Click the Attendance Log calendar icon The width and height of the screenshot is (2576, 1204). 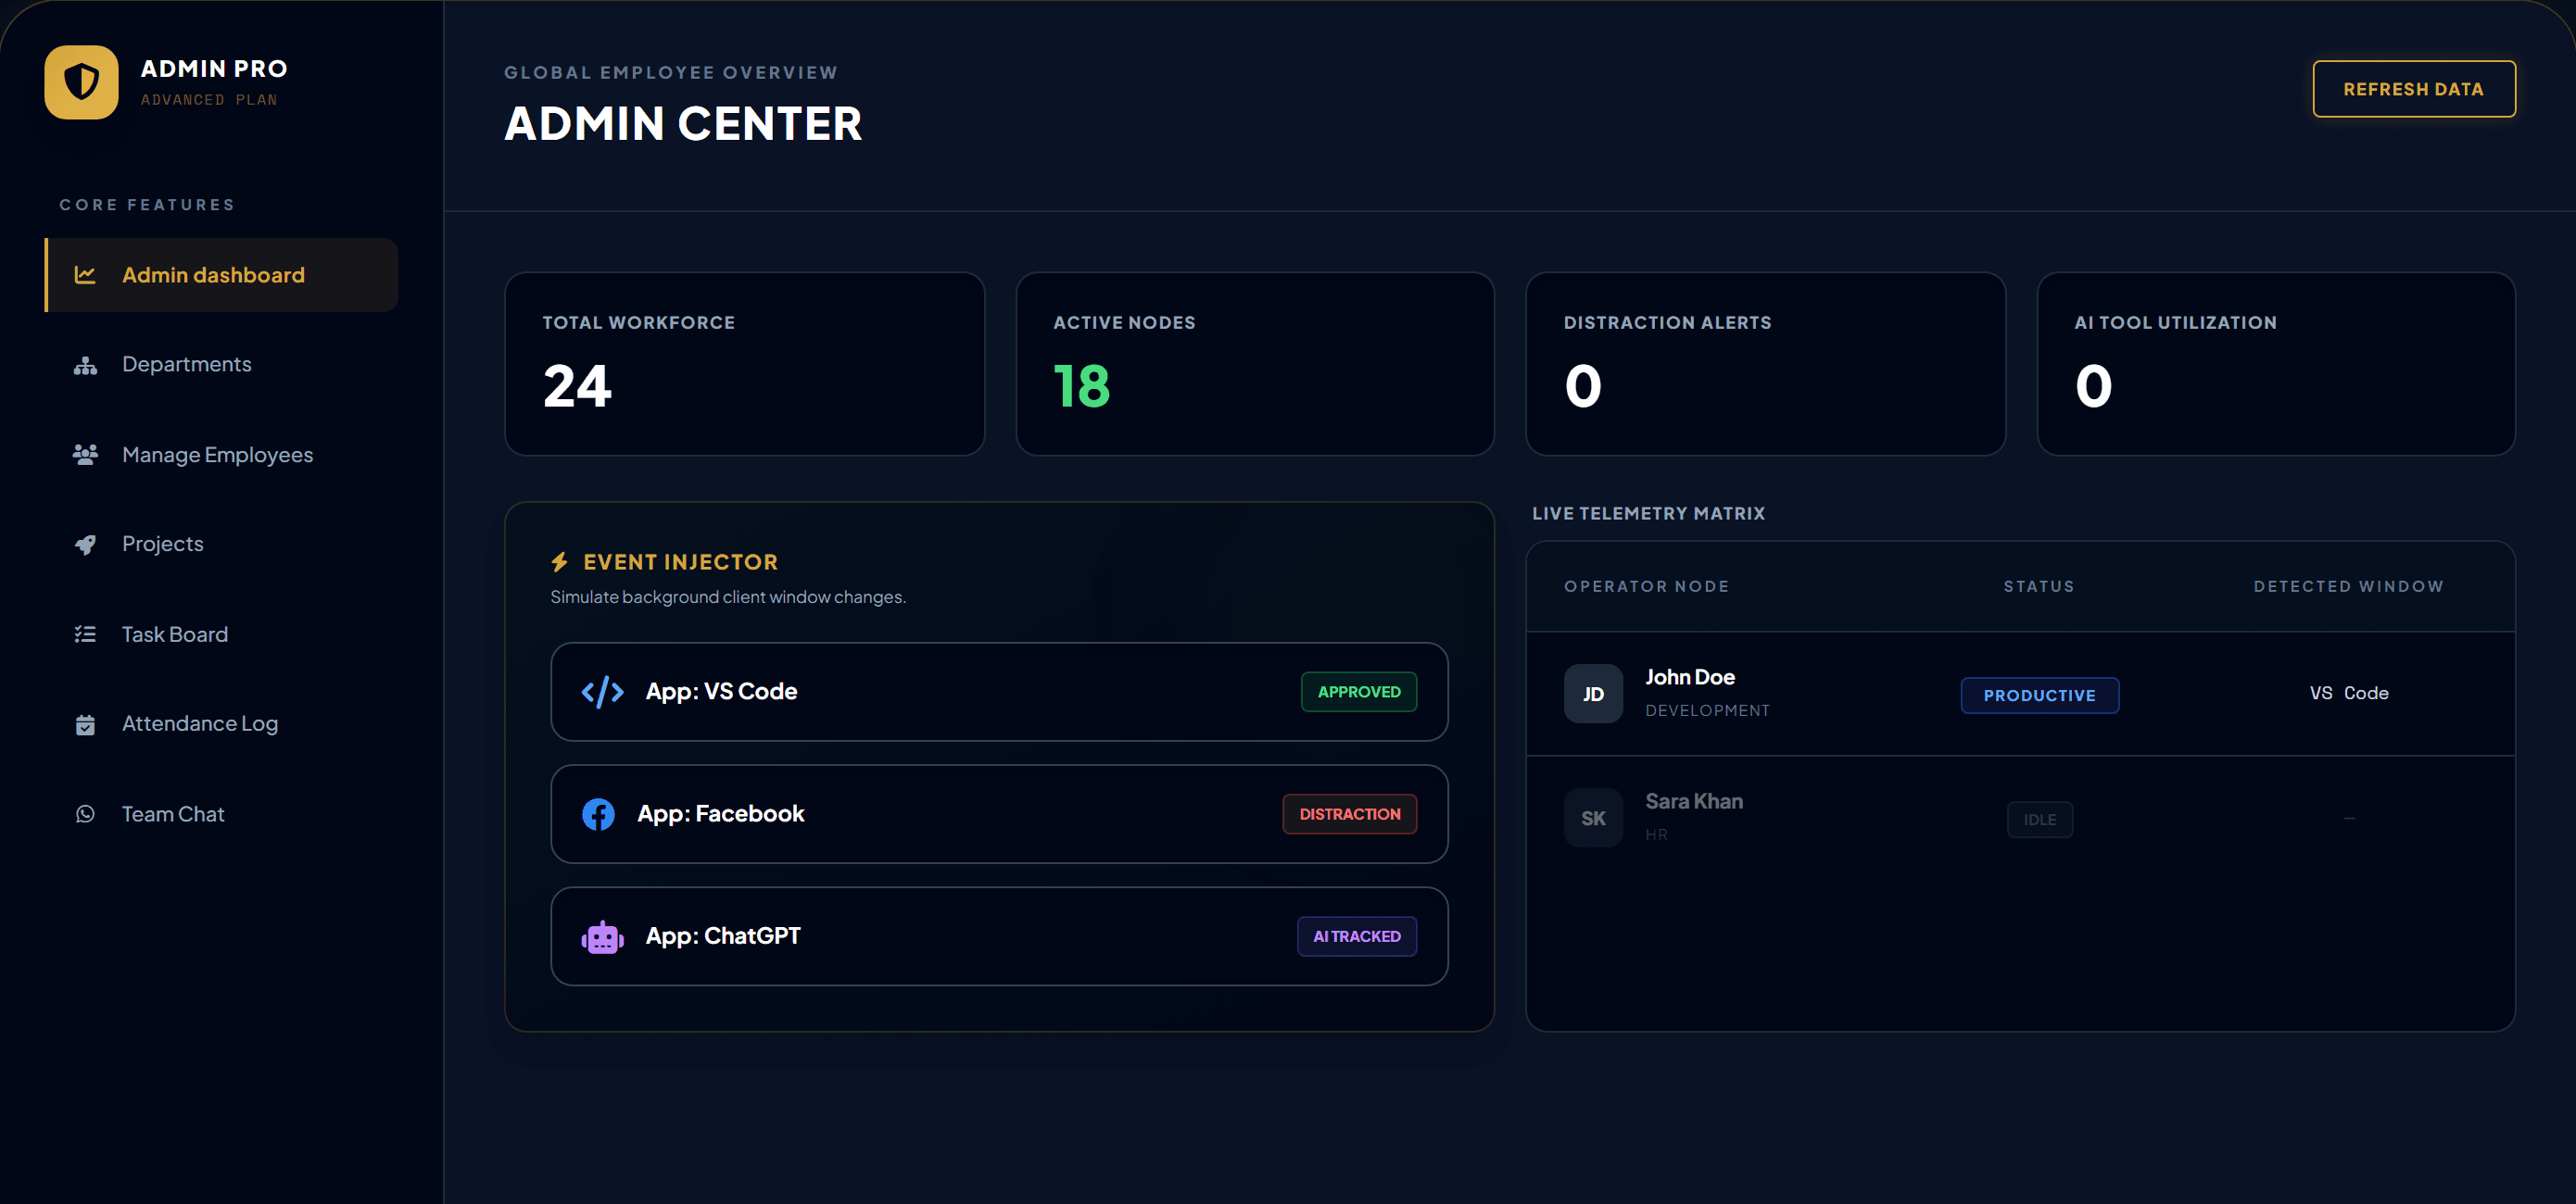(x=85, y=724)
